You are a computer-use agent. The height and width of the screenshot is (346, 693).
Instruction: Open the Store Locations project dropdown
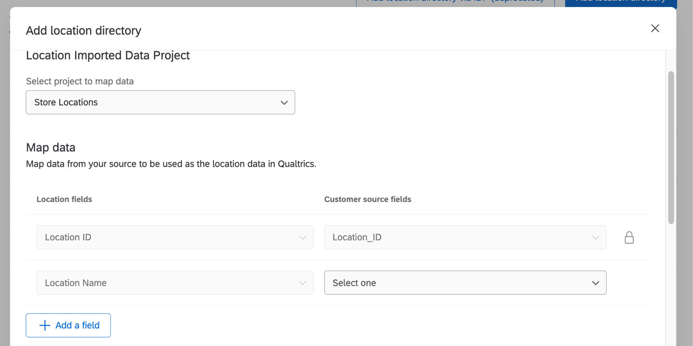(160, 102)
